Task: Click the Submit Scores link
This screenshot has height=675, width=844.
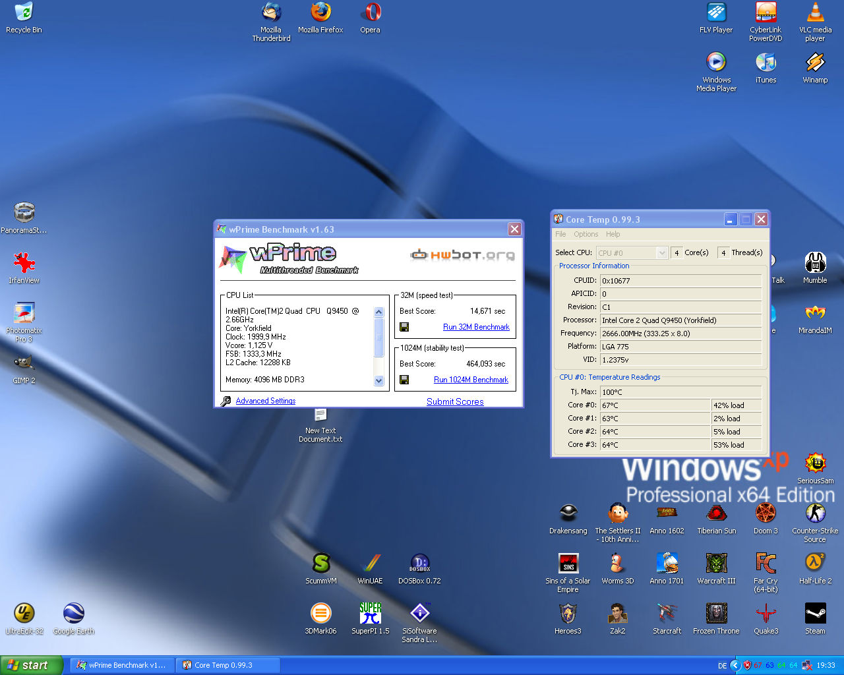Action: [x=455, y=401]
